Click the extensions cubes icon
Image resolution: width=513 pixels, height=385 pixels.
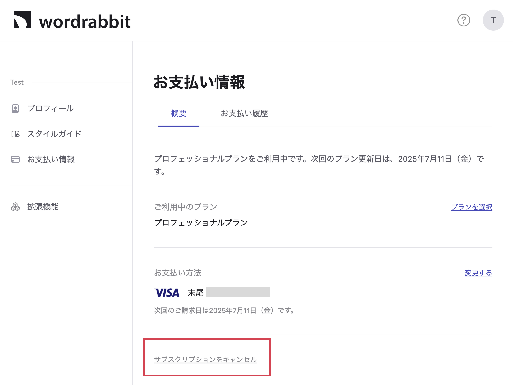[15, 207]
